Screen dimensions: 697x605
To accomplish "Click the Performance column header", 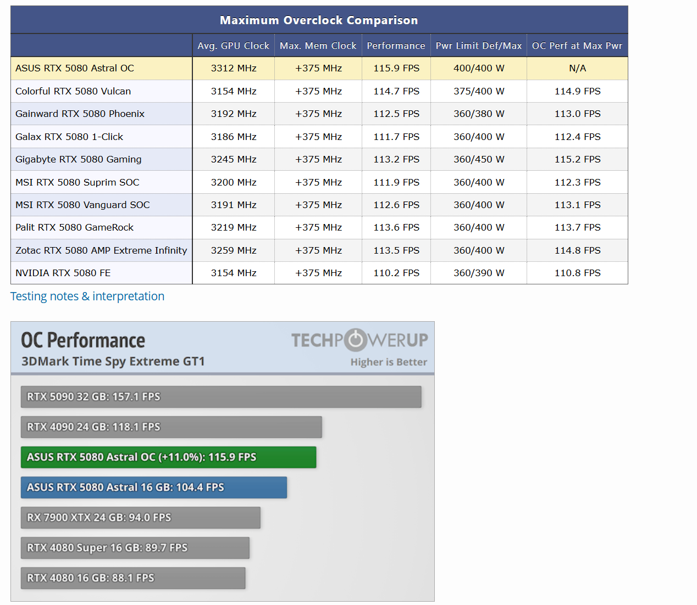I will 396,46.
